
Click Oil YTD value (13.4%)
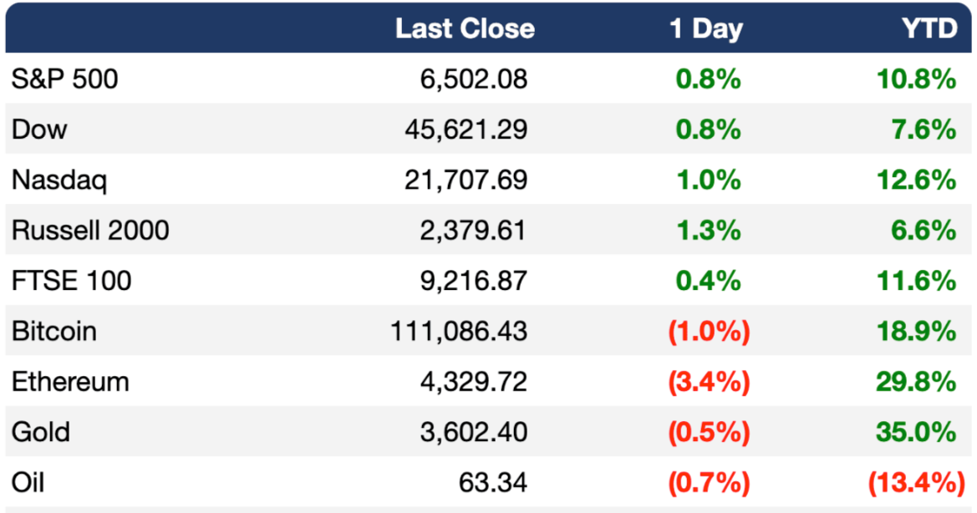coord(917,482)
